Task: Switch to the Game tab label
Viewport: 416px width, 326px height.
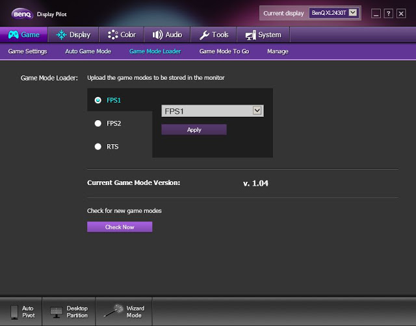Action: [31, 34]
